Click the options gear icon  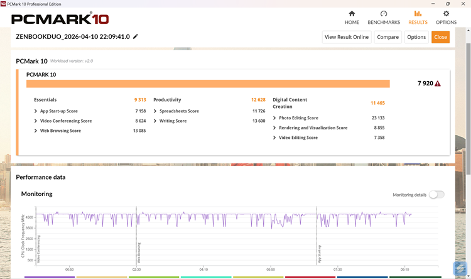pos(446,14)
